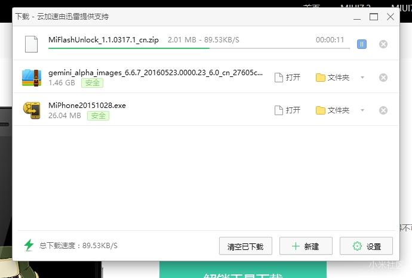The image size is (412, 278).
Task: Pause the MiFlashUnlock zip download
Action: coord(362,44)
